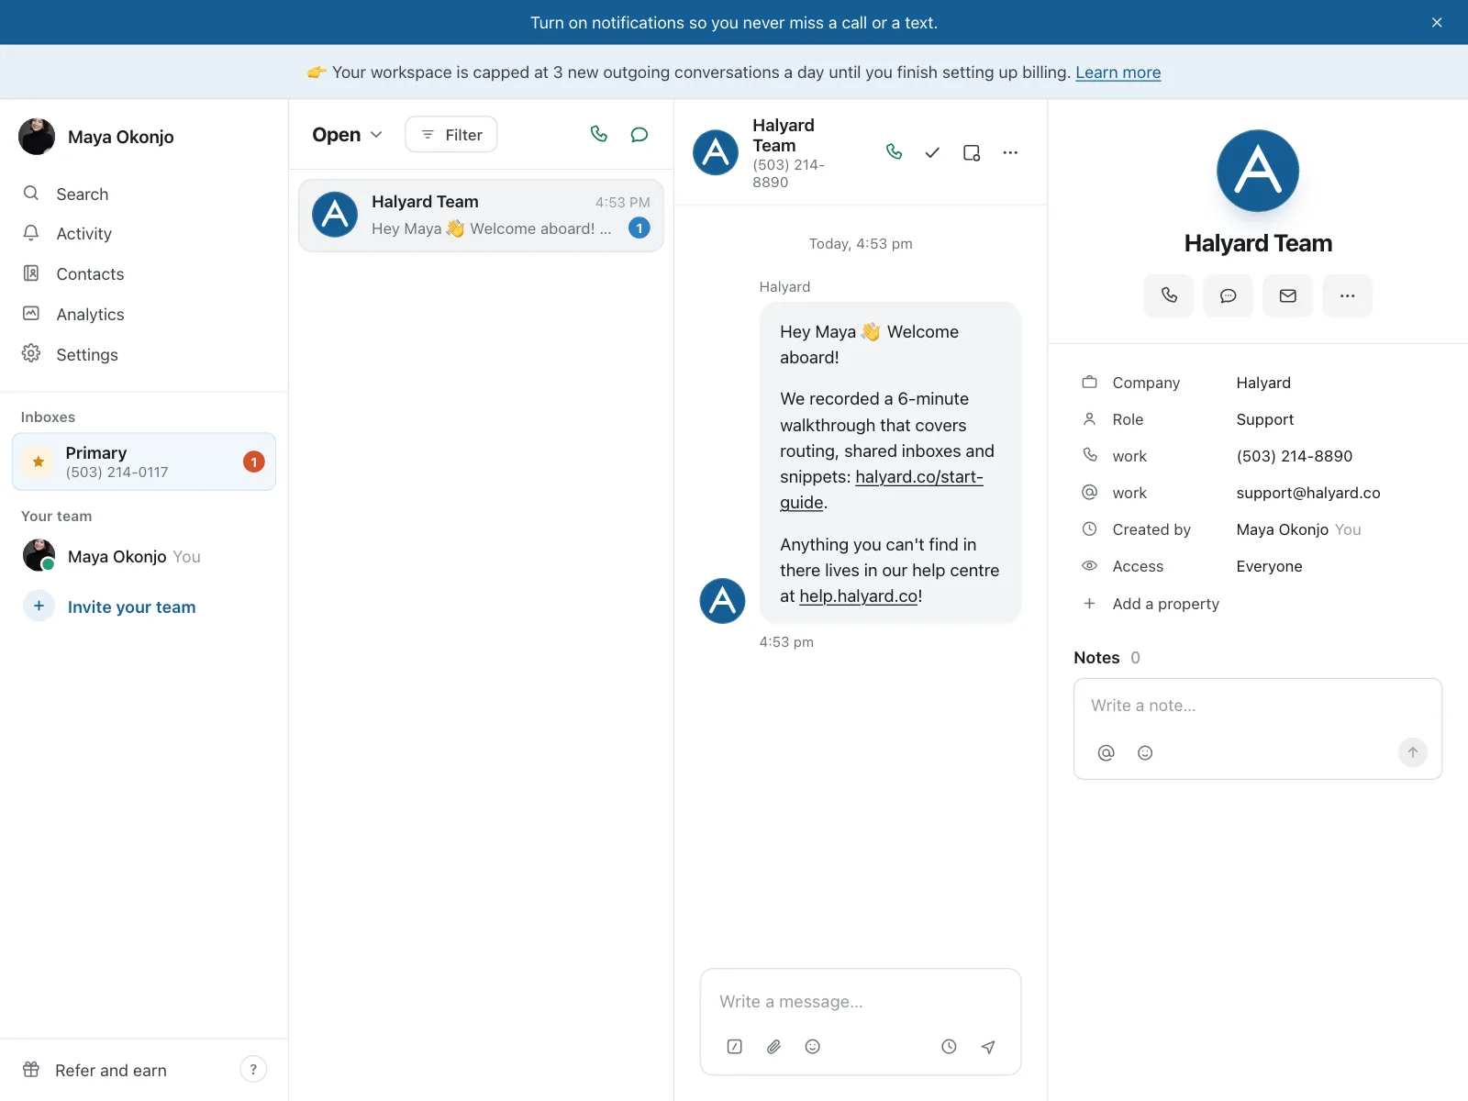1468x1101 pixels.
Task: Open more contact actions in details panel
Action: [1348, 295]
